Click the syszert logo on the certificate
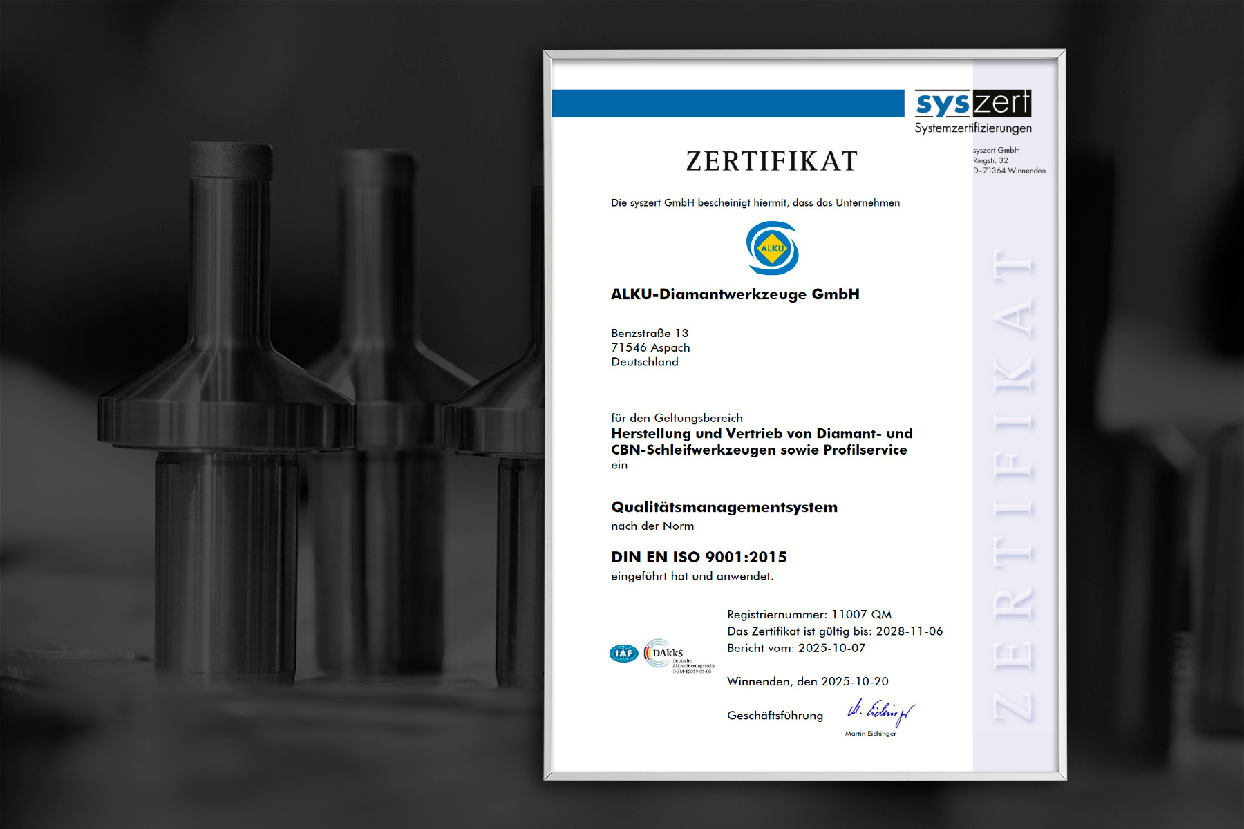 coord(972,104)
